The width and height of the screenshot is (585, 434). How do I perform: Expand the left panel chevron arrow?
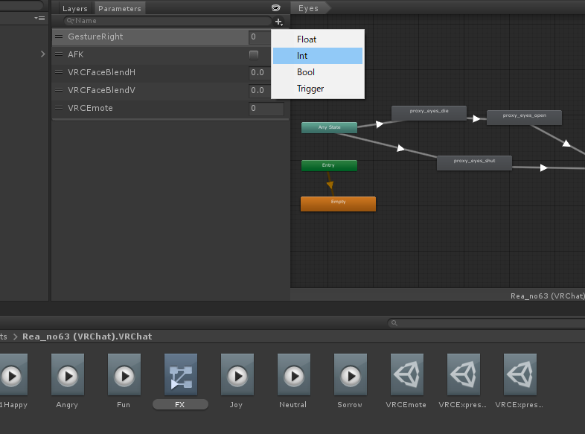coord(43,54)
